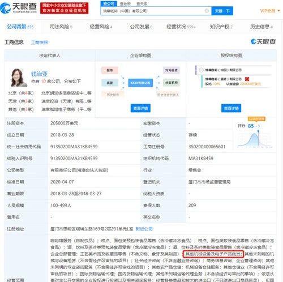The image size is (283, 282).
Task: Open the 知识产权 2 tab
Action: click(x=221, y=27)
